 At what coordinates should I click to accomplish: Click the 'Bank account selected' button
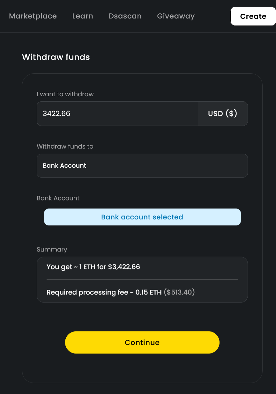[142, 217]
